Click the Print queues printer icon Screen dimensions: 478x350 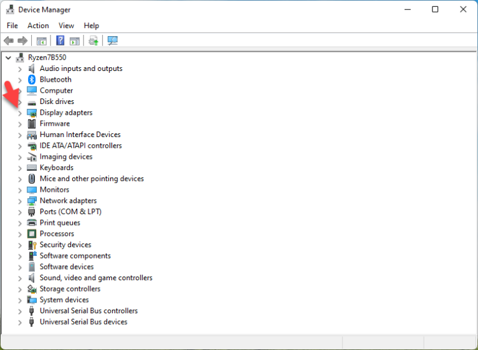32,223
